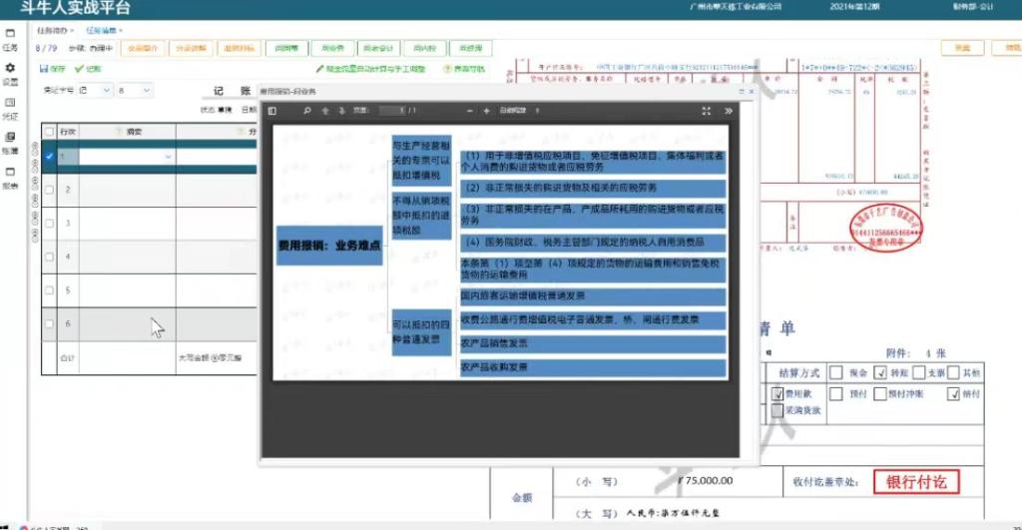The width and height of the screenshot is (1022, 530).
Task: Go to 任务待办 breadcrumb tab
Action: (x=53, y=31)
